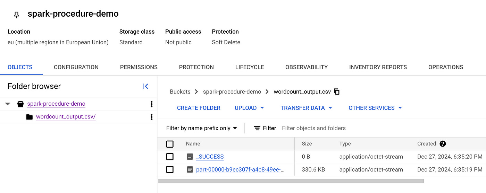Screen dimensions: 486x193
Task: Open more actions for wordcount_output.csv folder
Action: [x=151, y=117]
